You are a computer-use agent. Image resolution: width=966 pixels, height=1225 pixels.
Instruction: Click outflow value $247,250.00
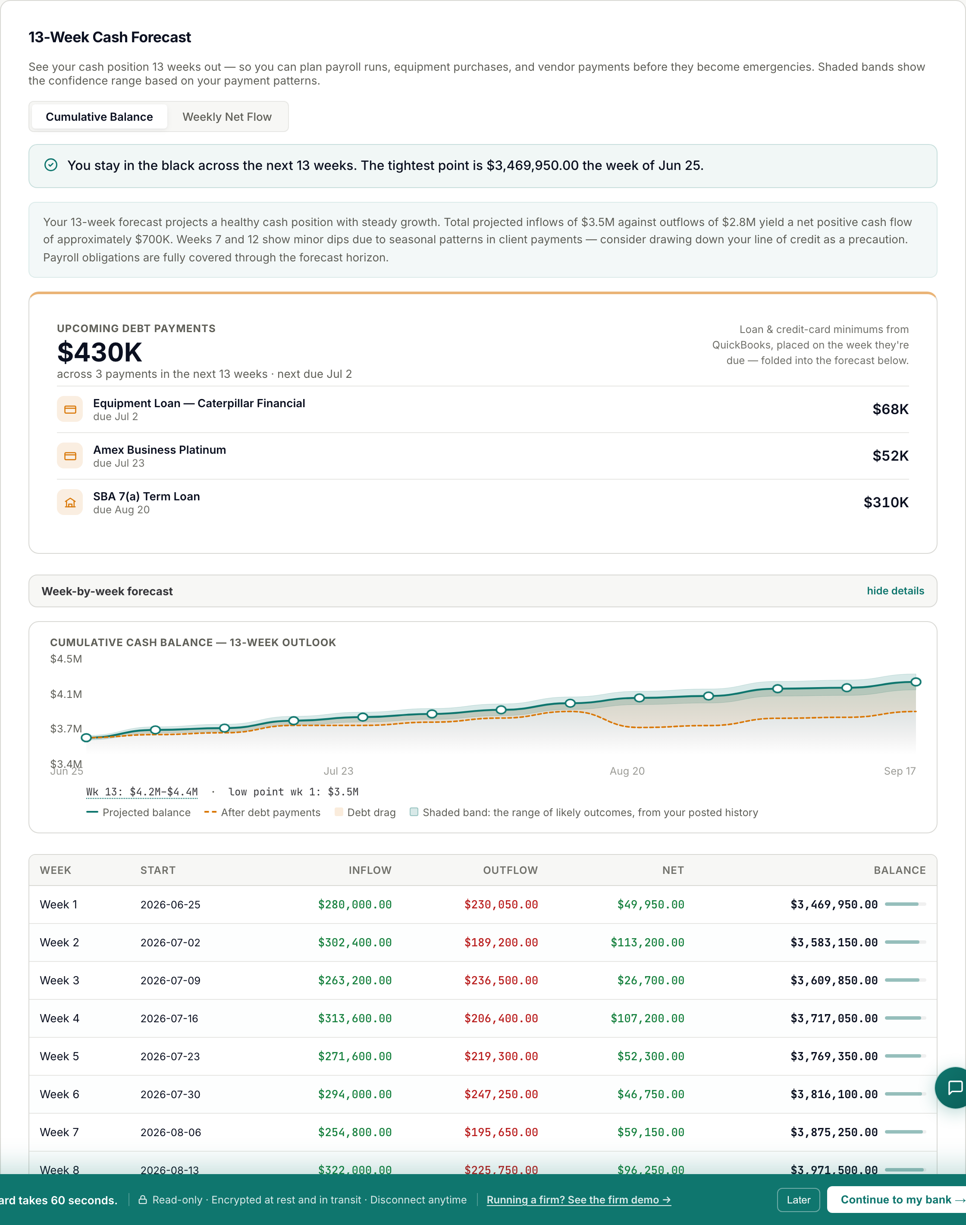pos(501,1094)
